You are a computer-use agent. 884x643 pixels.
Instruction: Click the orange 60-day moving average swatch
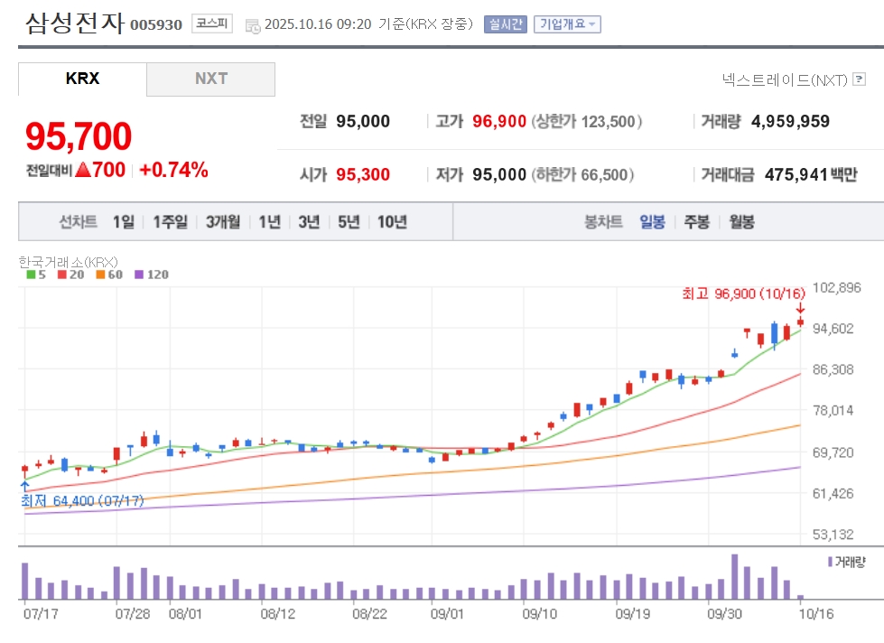tap(99, 275)
